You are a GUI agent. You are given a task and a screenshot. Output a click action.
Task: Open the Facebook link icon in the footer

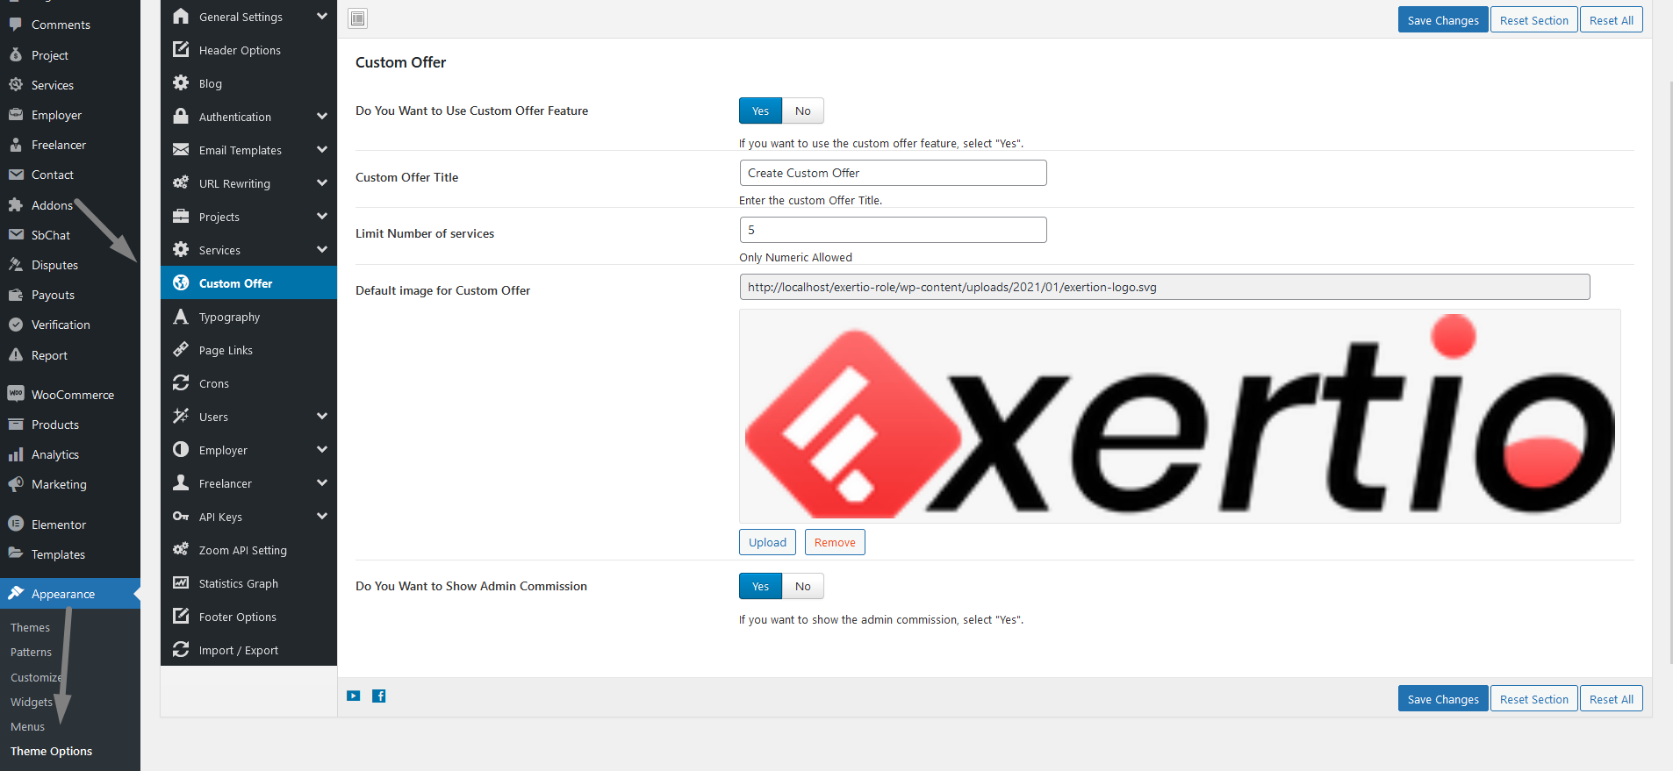tap(379, 696)
